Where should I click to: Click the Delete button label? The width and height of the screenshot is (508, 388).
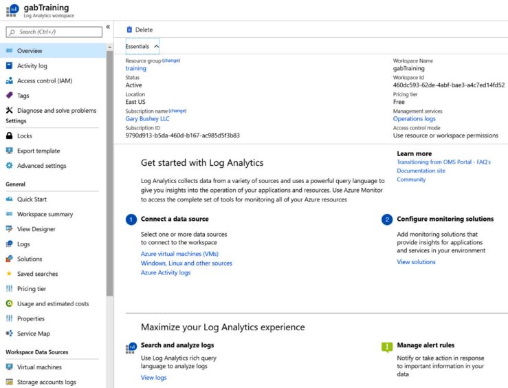tap(144, 30)
